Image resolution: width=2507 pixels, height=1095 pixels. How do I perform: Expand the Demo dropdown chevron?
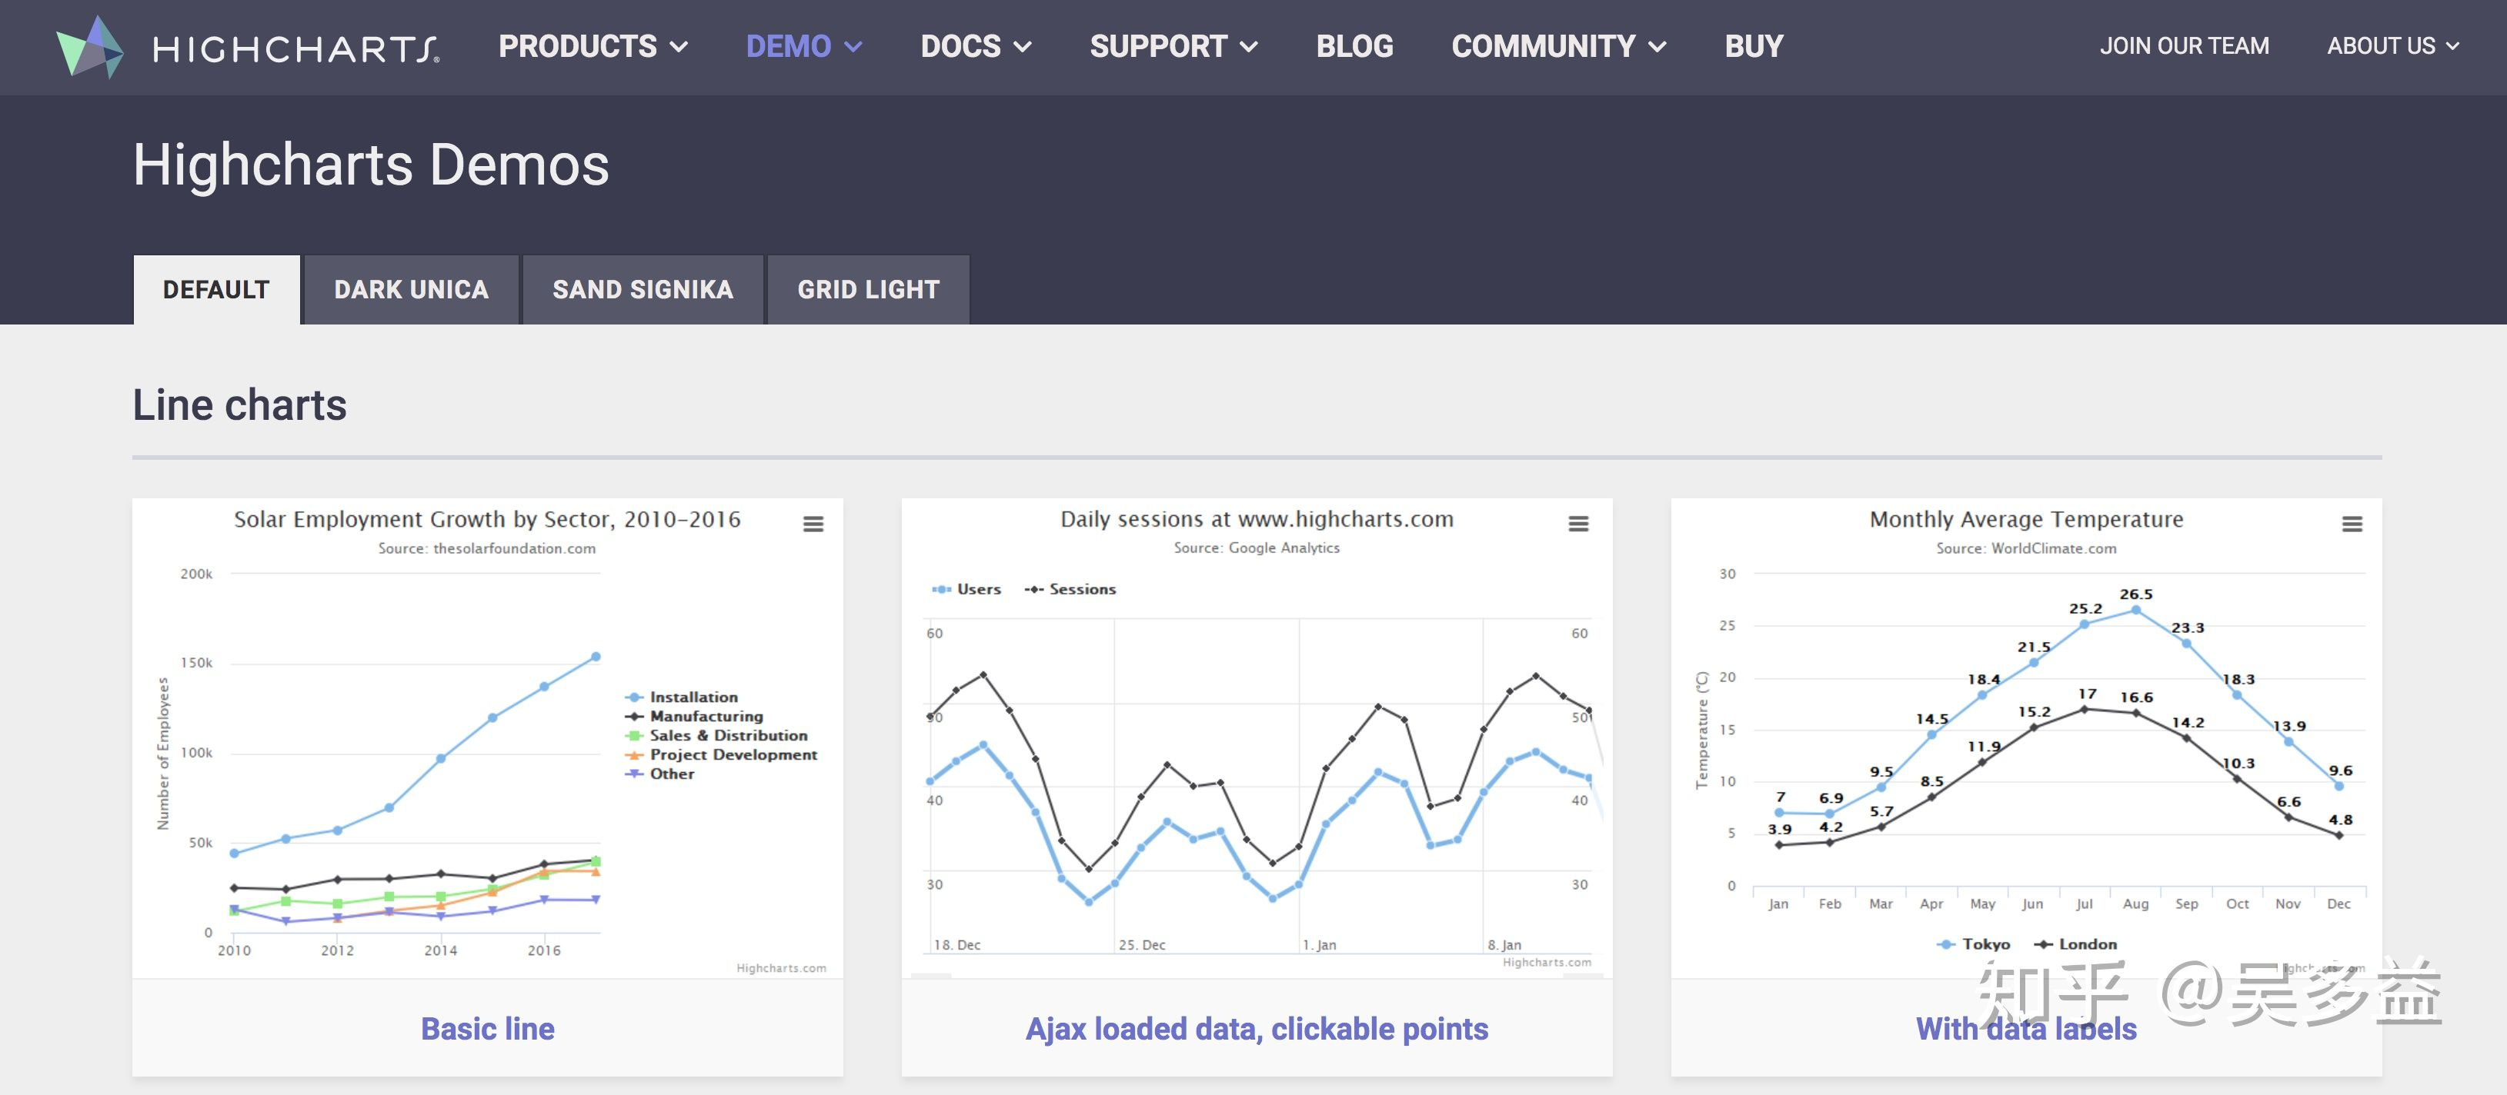click(853, 47)
